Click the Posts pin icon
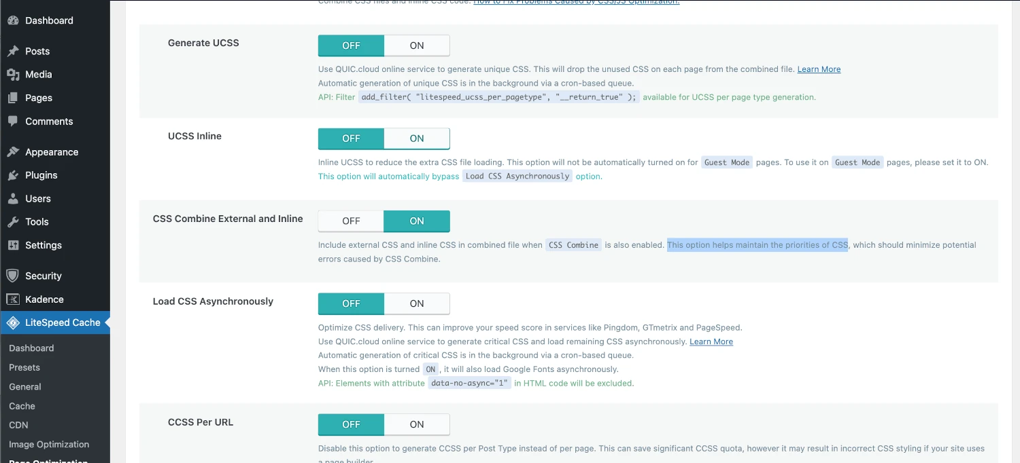This screenshot has width=1020, height=463. click(x=13, y=51)
